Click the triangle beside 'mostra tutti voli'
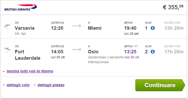This screenshot has width=188, height=99. point(4,72)
